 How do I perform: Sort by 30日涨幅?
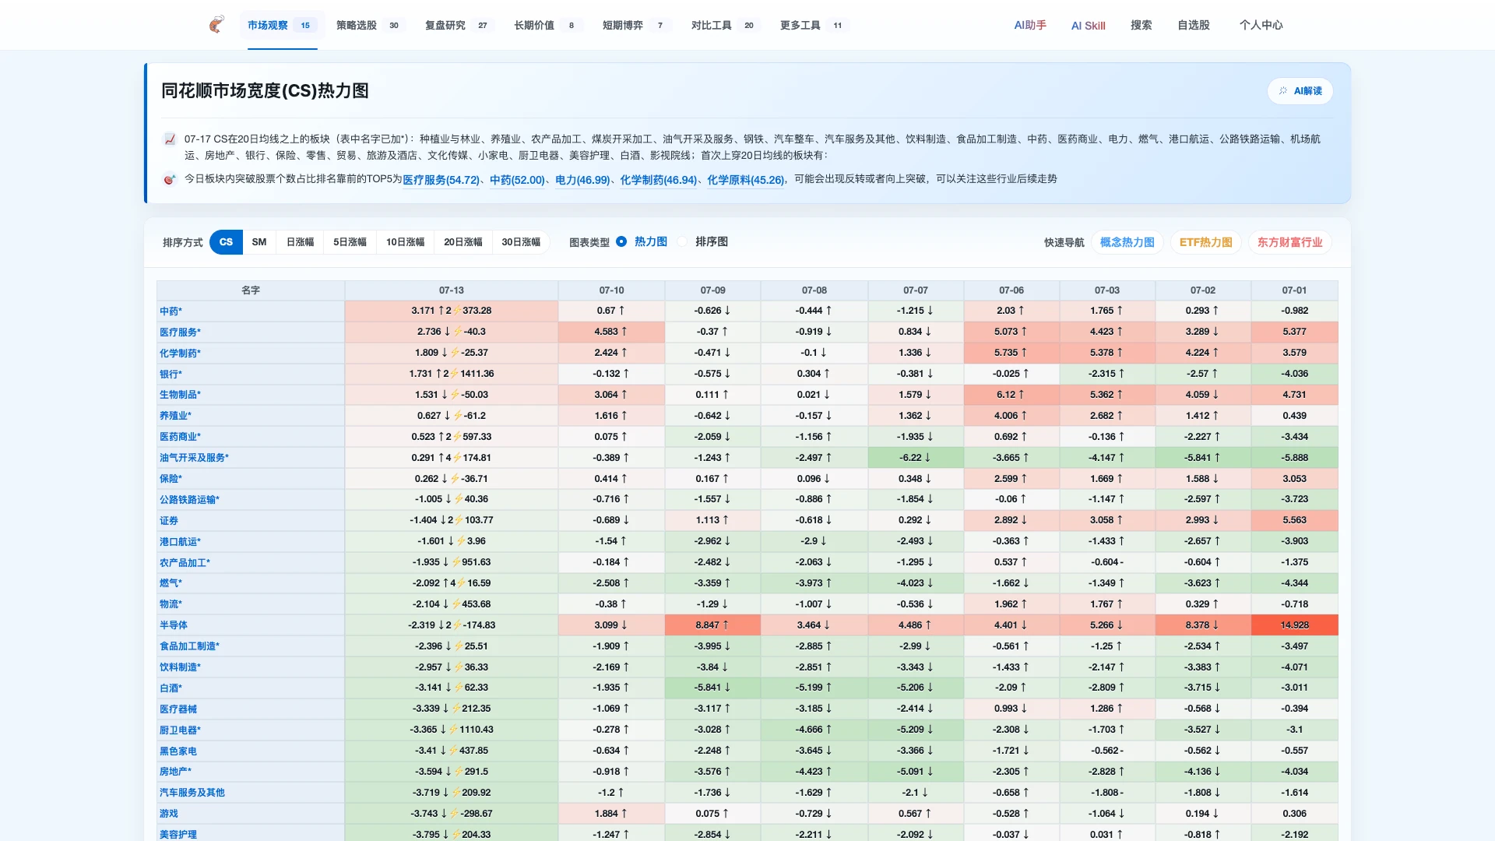click(x=521, y=242)
